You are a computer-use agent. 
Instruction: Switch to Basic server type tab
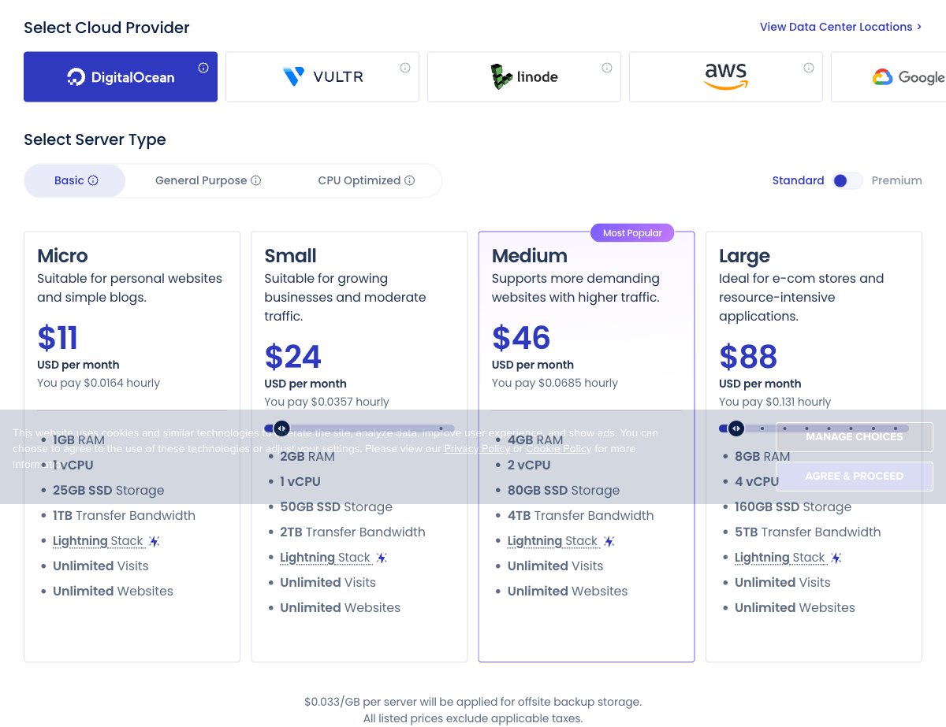tap(75, 180)
